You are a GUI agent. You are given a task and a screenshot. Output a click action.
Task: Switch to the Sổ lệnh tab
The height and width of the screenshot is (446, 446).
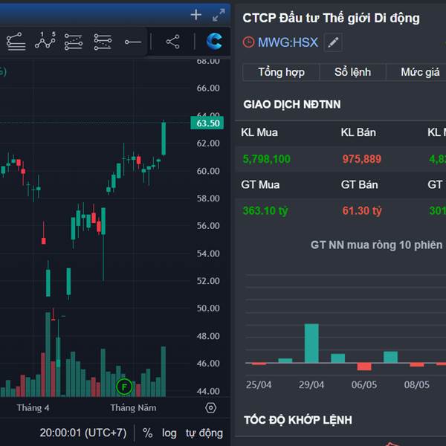pos(352,72)
